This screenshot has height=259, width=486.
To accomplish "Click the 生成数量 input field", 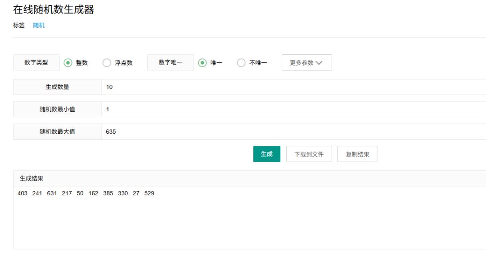I will coord(294,87).
